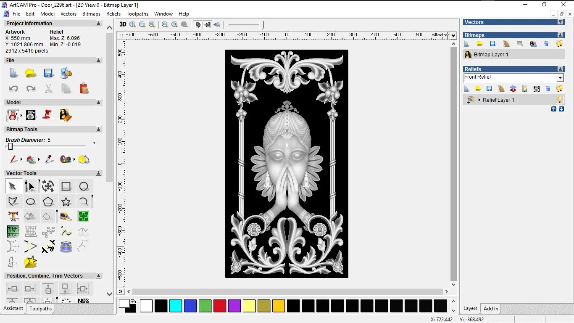
Task: Click the Undo arrow icon
Action: (13, 89)
